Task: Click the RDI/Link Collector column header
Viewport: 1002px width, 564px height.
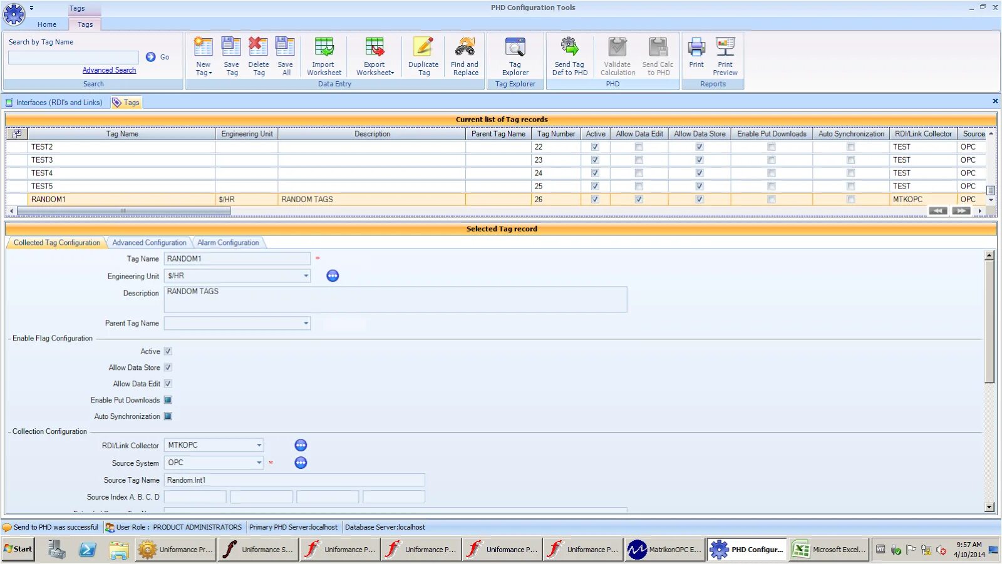Action: tap(923, 134)
